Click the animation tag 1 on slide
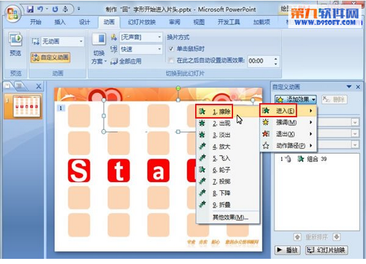This screenshot has height=264, width=366. point(61,108)
